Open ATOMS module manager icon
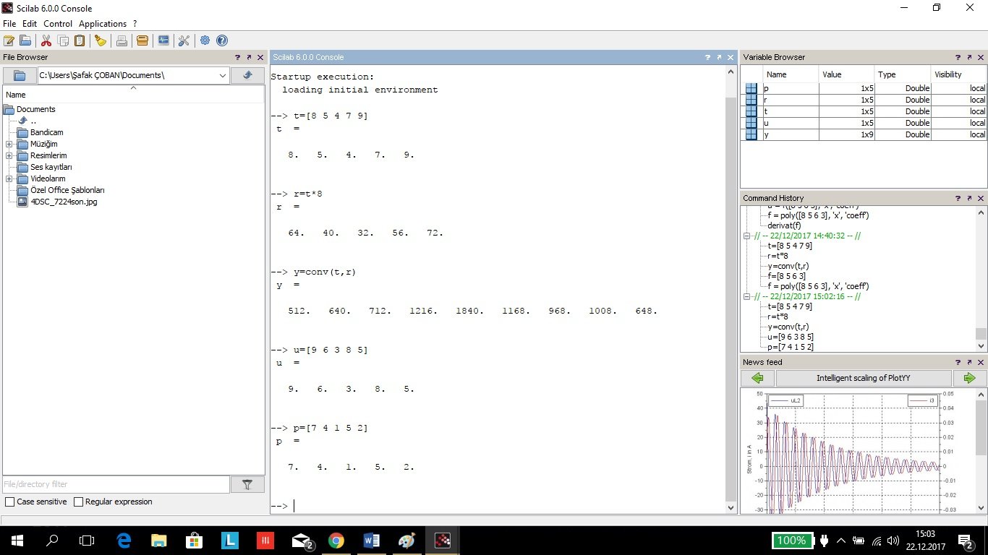 click(x=142, y=40)
